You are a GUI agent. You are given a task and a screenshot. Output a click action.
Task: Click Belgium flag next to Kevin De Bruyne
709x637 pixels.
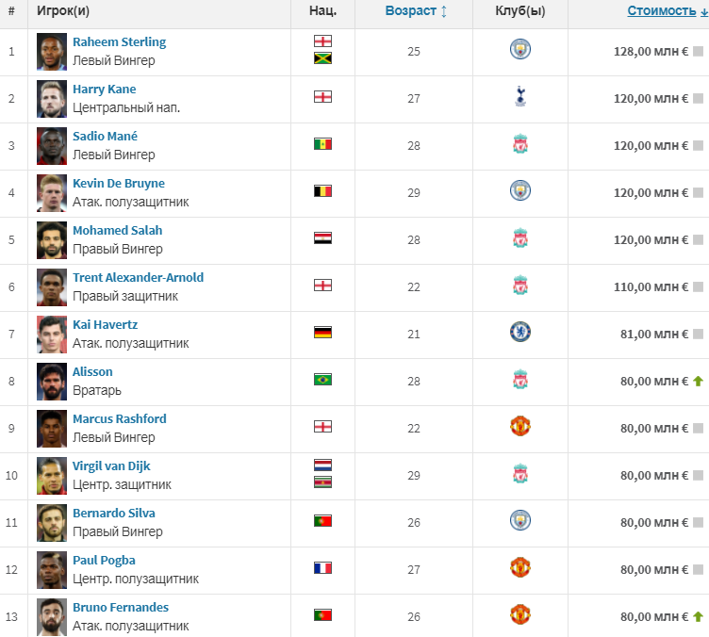point(322,191)
